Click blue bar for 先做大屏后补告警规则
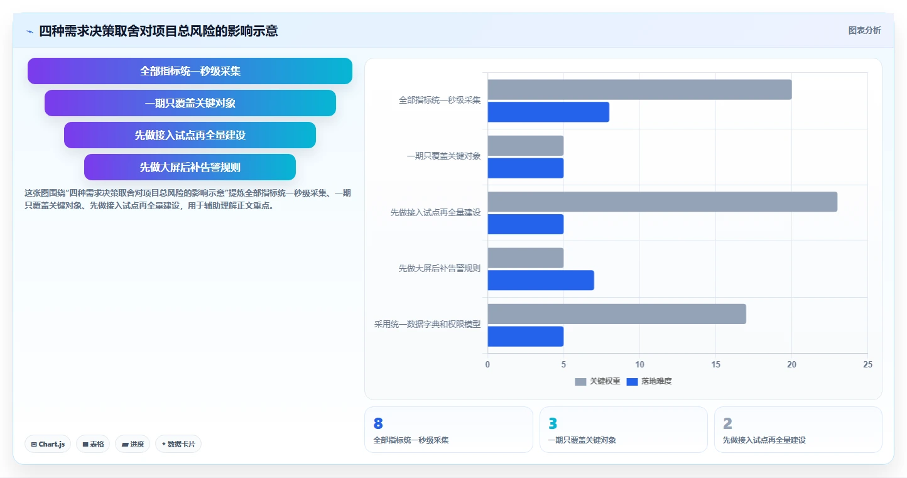The image size is (907, 478). tap(541, 280)
